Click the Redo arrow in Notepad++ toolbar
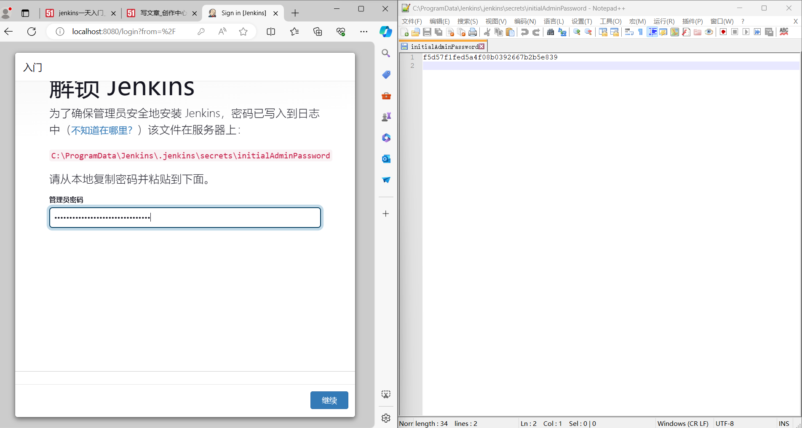The image size is (802, 428). point(536,32)
